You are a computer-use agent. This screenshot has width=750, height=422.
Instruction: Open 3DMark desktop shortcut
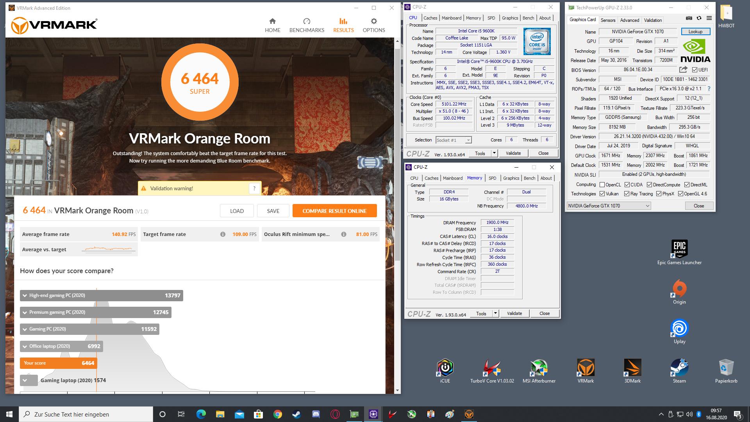632,371
